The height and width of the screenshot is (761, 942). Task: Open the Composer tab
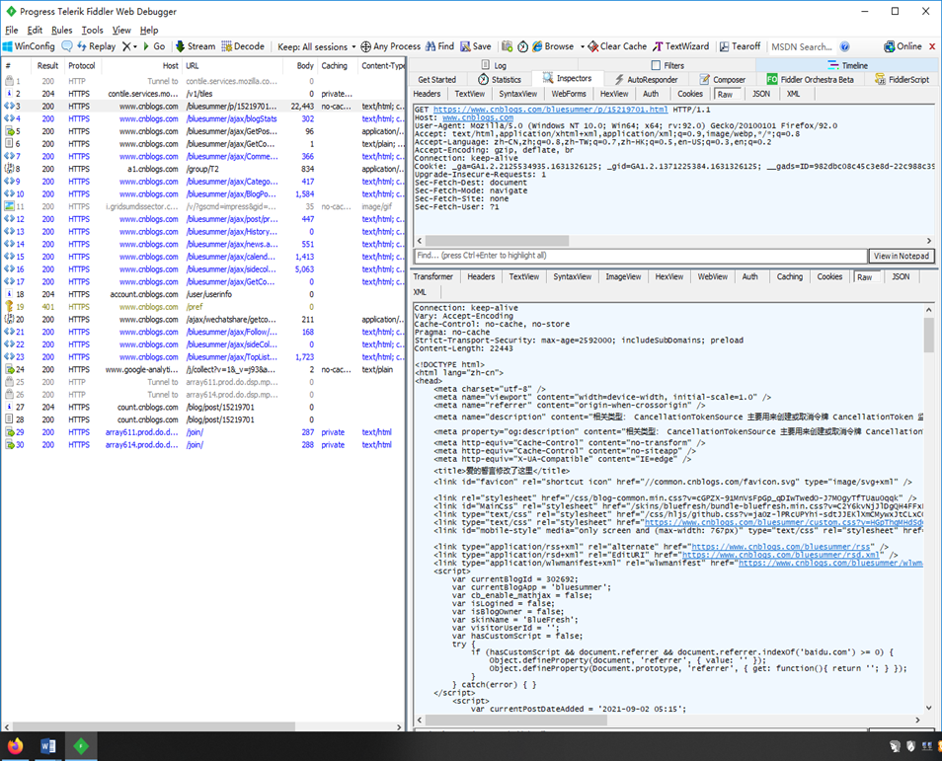coord(723,79)
